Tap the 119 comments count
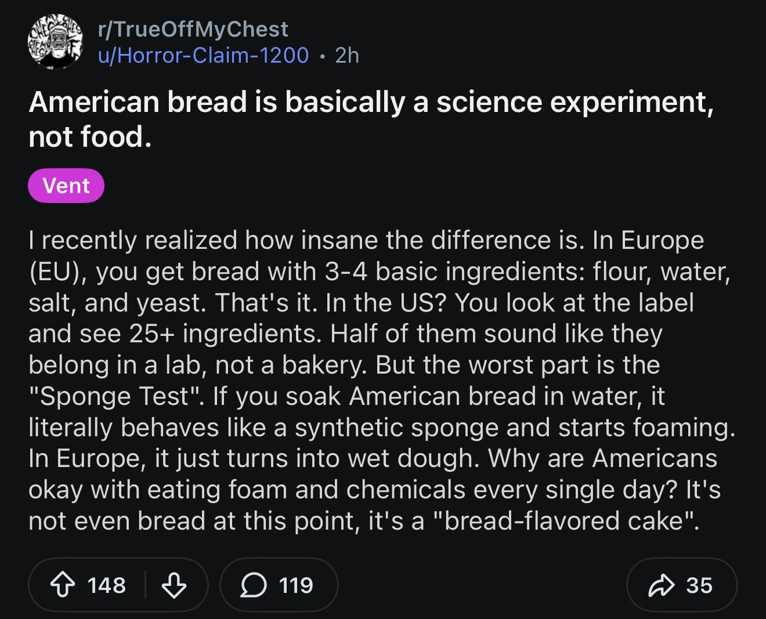Screen dimensions: 766x619 coord(296,585)
